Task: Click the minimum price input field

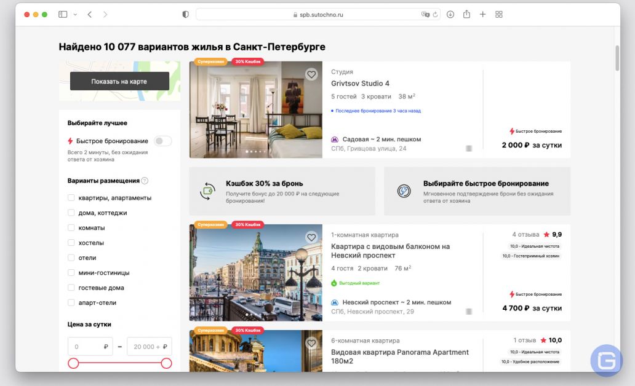Action: coord(90,347)
